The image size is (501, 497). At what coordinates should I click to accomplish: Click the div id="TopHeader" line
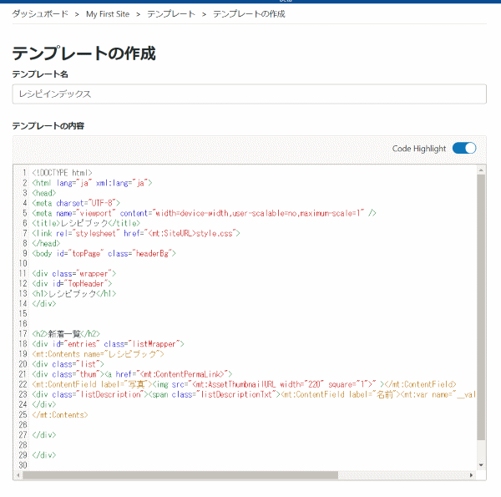[x=72, y=283]
